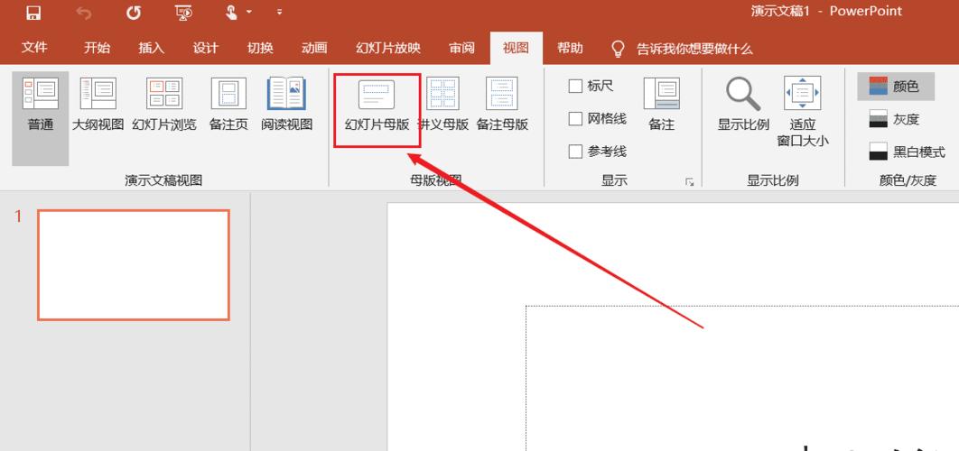This screenshot has height=451, width=959.
Task: Open 讲义母版 handout master
Action: (442, 104)
